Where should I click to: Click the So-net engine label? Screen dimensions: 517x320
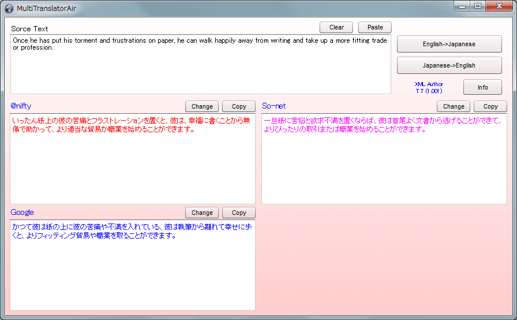(x=274, y=106)
